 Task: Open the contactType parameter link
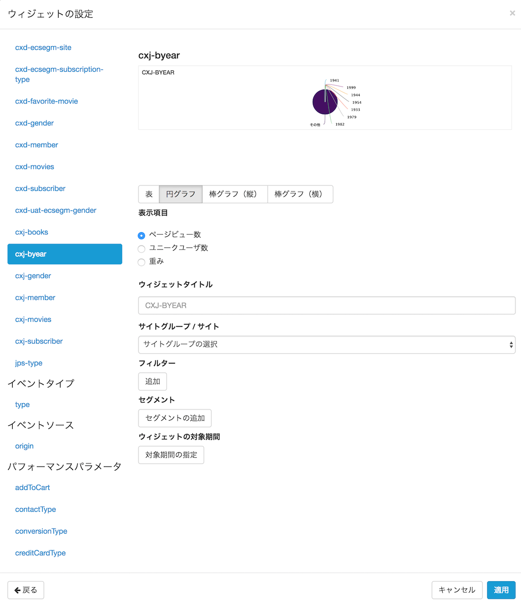(x=36, y=509)
